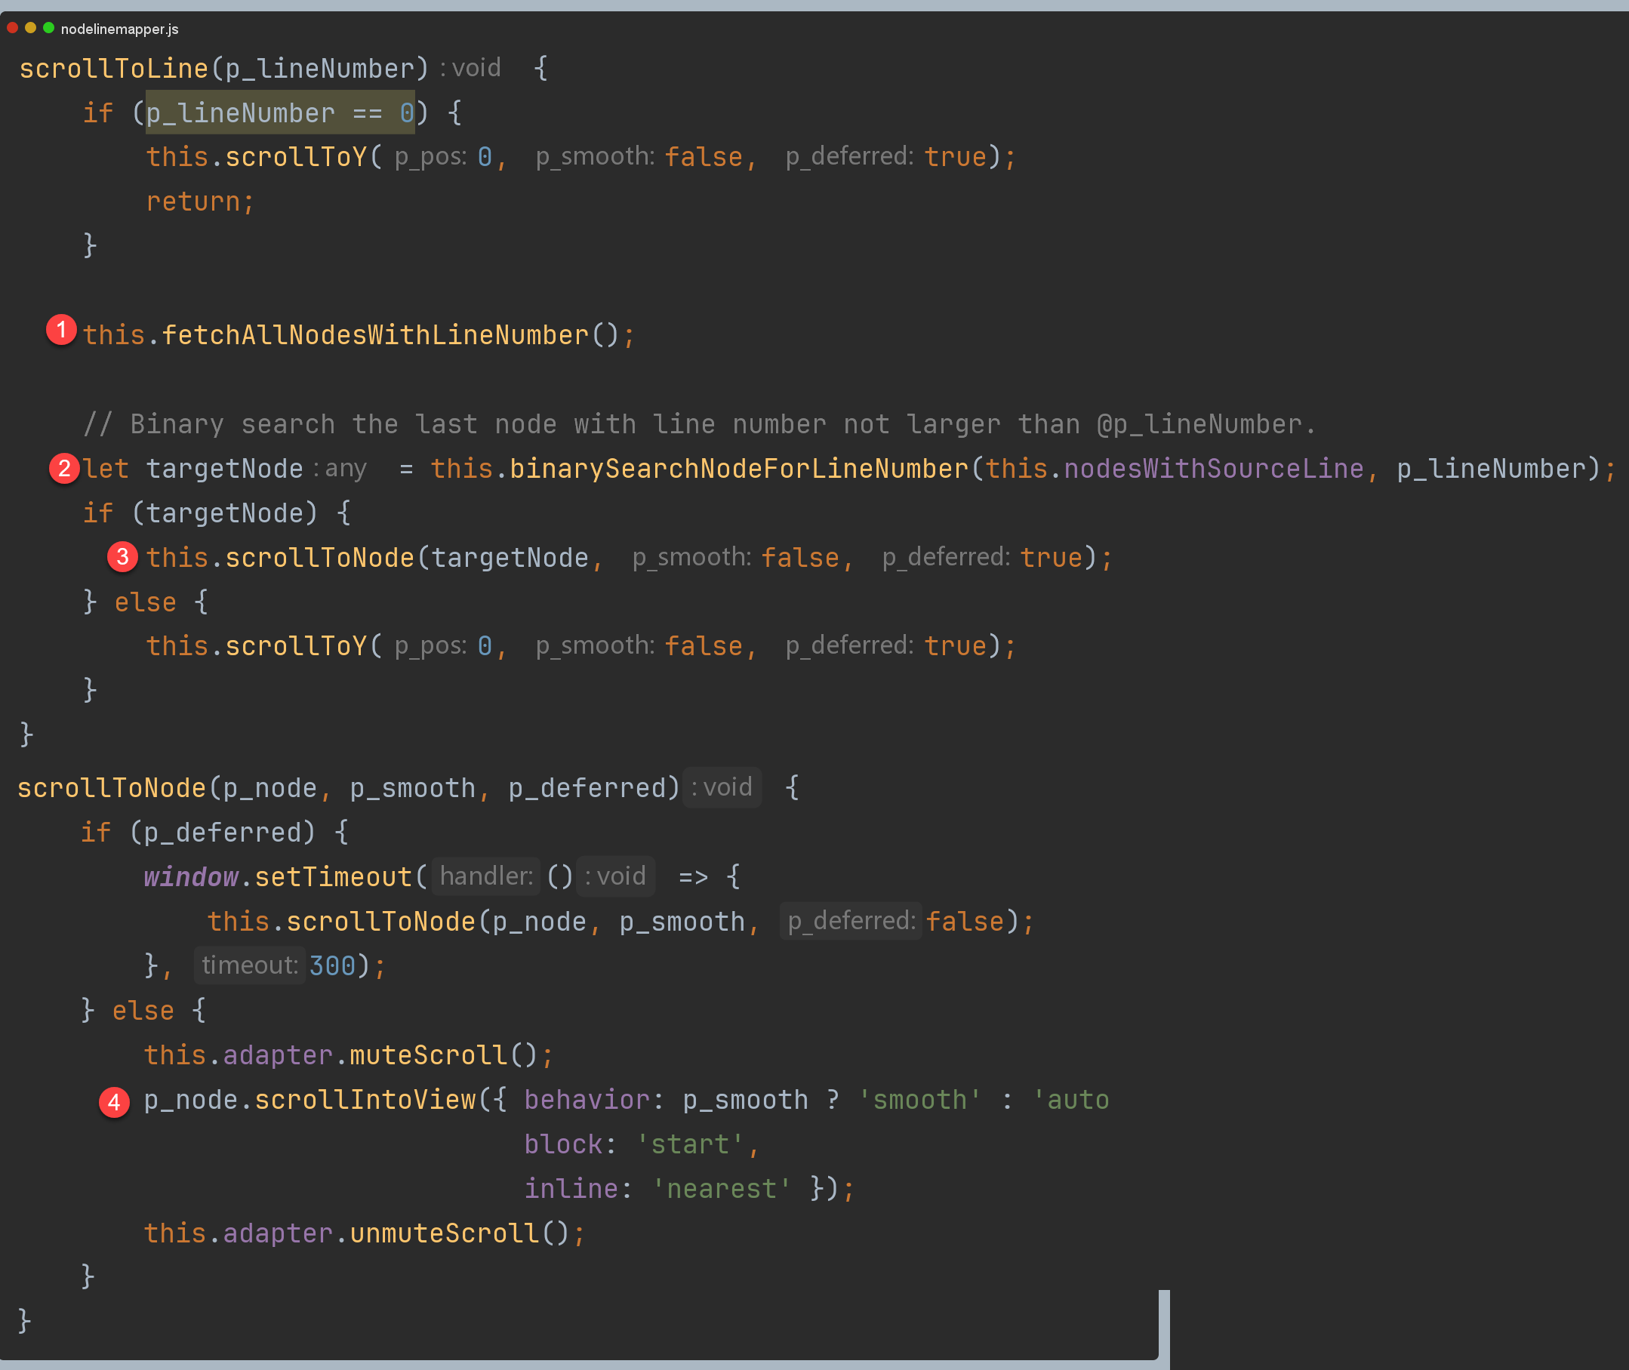Click the scrollToNode function declaration name
This screenshot has height=1370, width=1629.
112,788
